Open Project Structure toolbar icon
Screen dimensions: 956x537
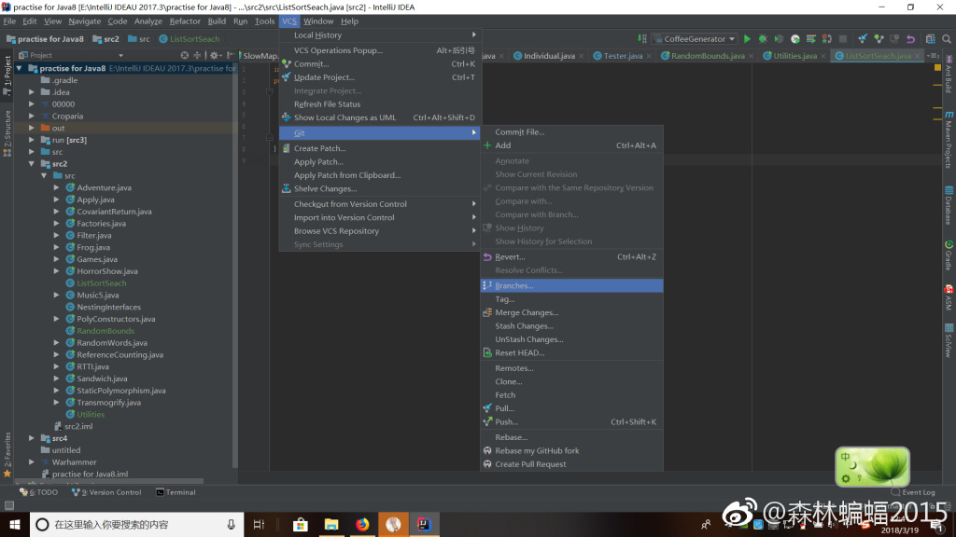click(931, 39)
